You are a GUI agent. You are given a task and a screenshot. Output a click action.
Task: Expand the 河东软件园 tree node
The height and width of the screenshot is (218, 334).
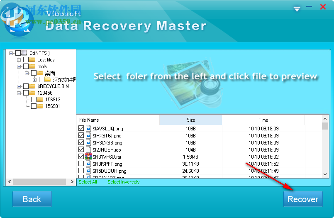(x=34, y=80)
